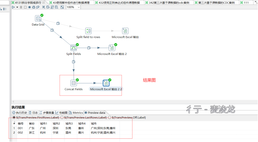Select the Split Fields step icon

(74, 48)
